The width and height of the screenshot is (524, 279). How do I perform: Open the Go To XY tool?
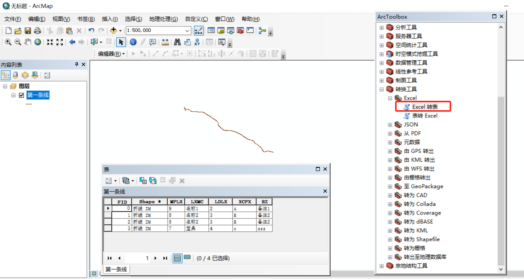(197, 42)
